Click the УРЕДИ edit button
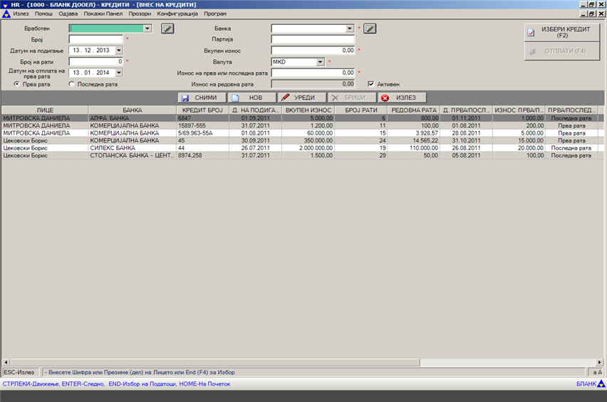Screen dimensions: 607x402 [299, 98]
